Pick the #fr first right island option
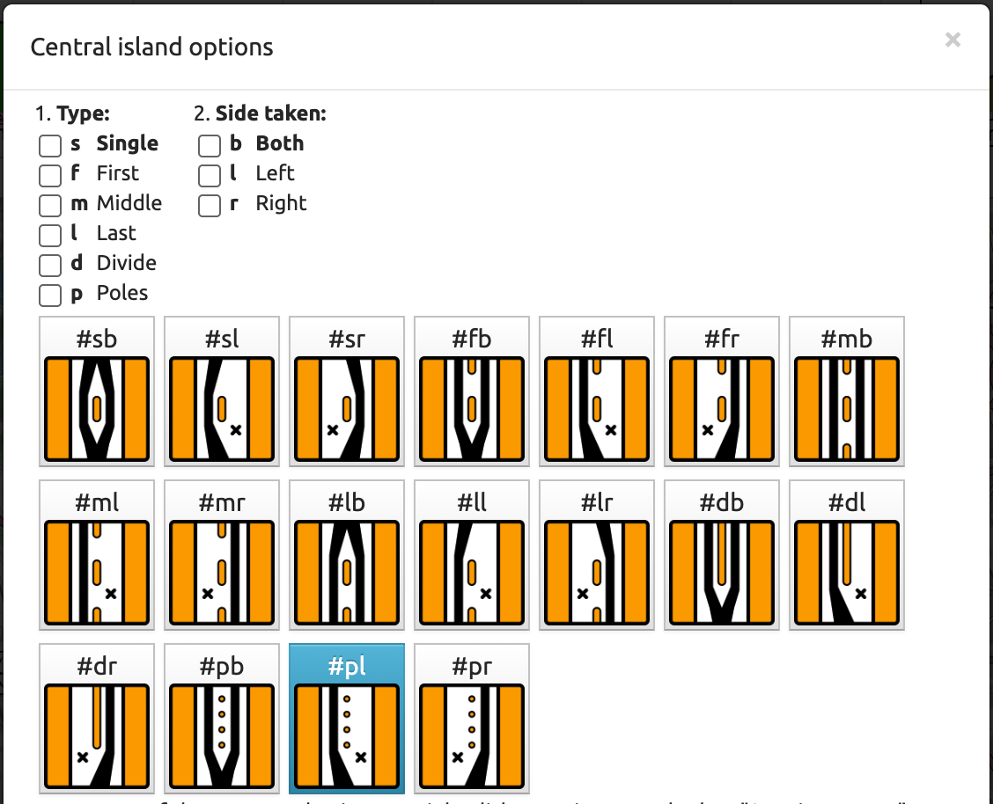Screen dimensions: 993x804 coord(722,391)
